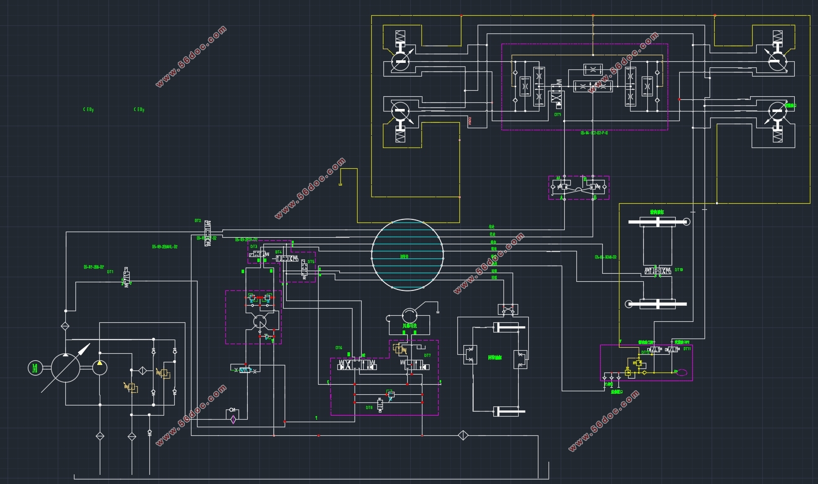Viewport: 818px width, 484px height.
Task: Click the right CED text label
Action: 139,109
